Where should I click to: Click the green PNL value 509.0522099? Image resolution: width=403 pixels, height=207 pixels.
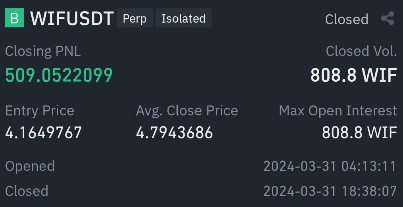pyautogui.click(x=59, y=75)
